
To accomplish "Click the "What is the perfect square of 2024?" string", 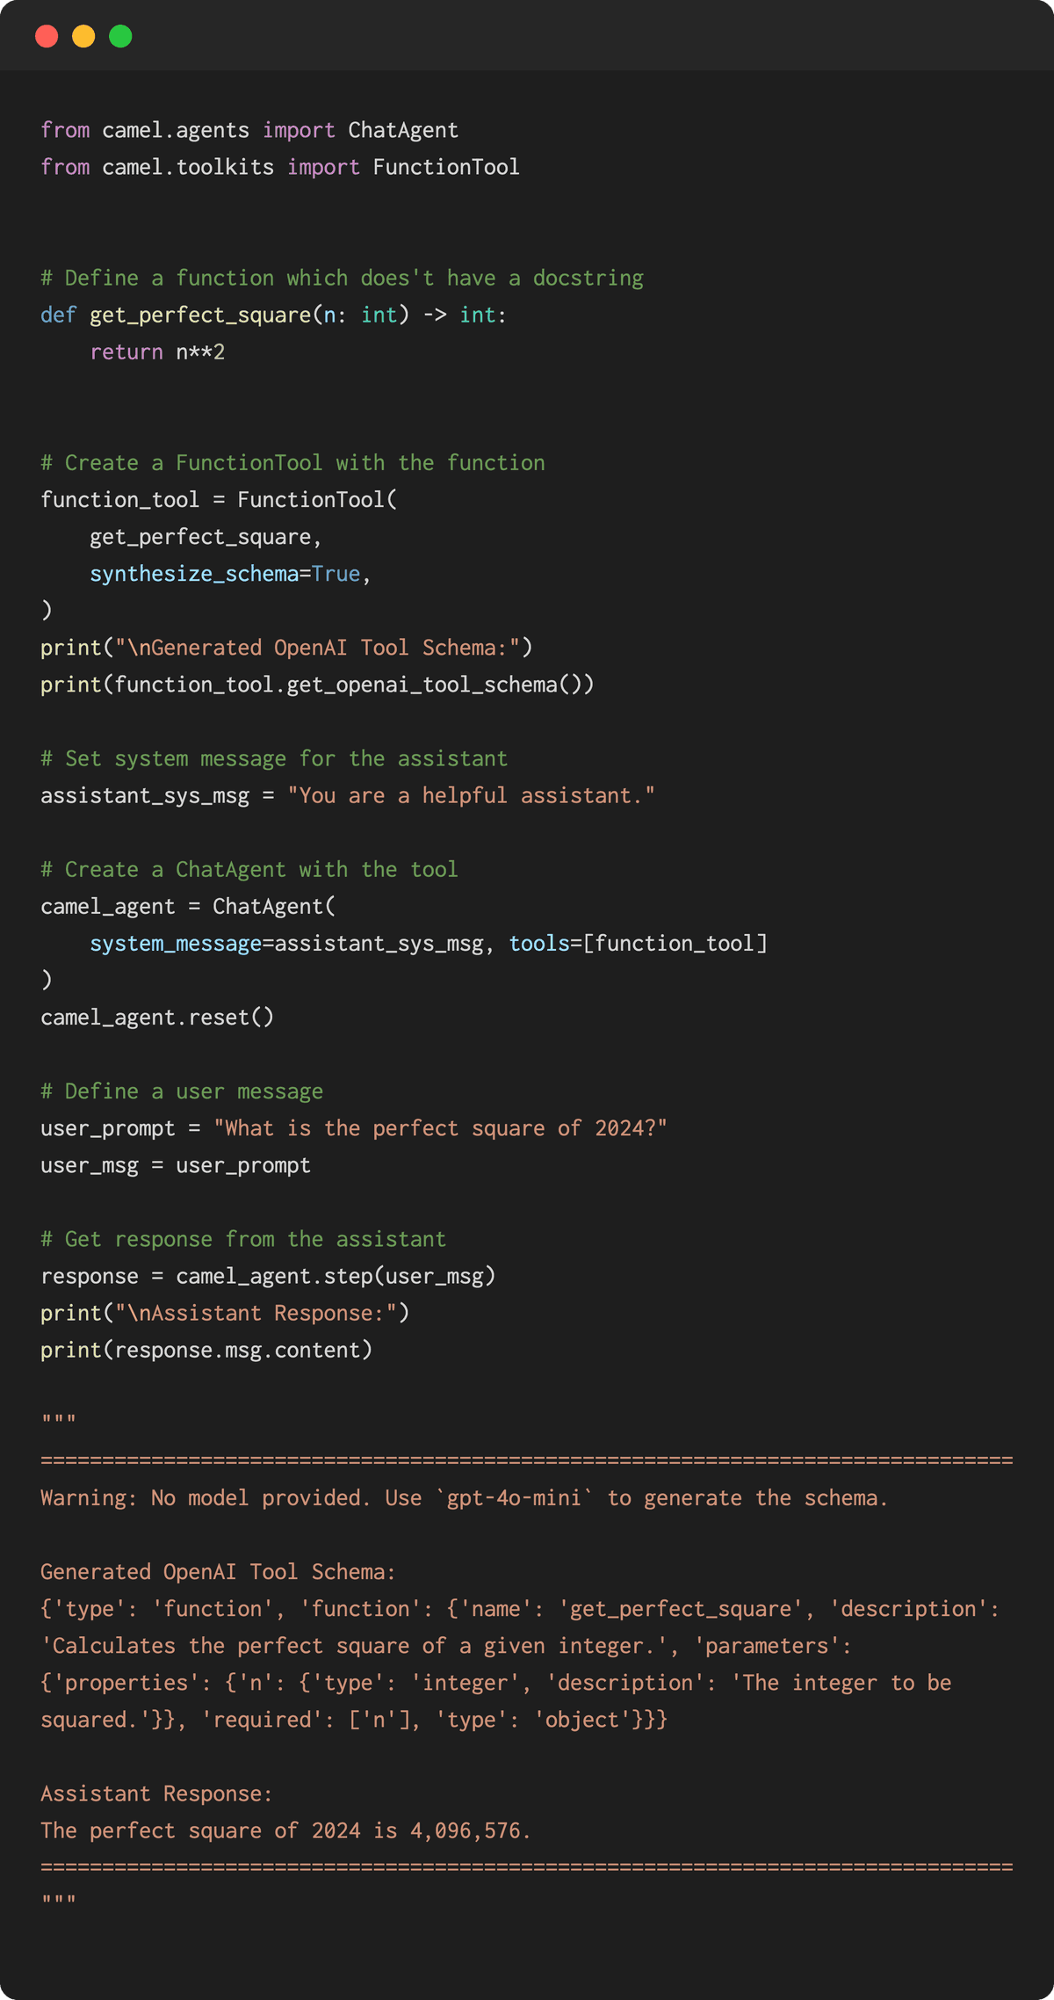I will tap(440, 1128).
